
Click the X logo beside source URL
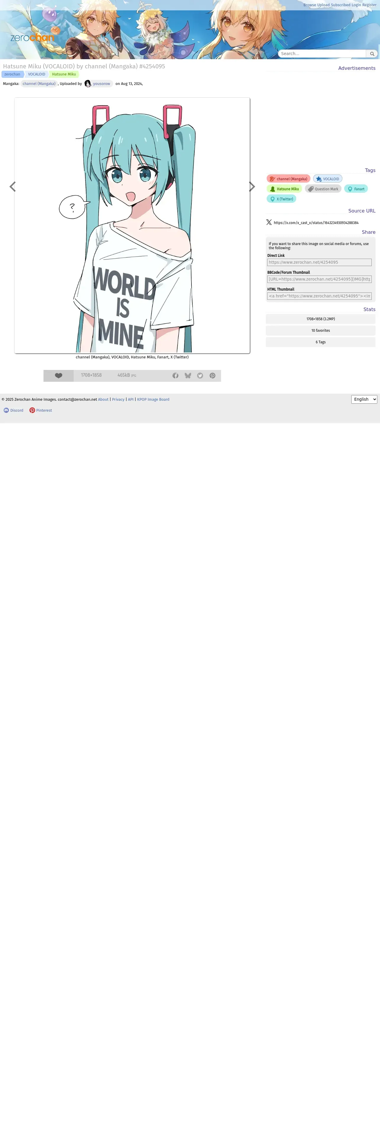click(x=269, y=222)
